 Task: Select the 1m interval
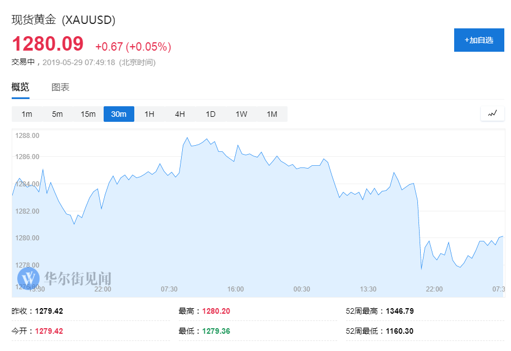coord(27,114)
